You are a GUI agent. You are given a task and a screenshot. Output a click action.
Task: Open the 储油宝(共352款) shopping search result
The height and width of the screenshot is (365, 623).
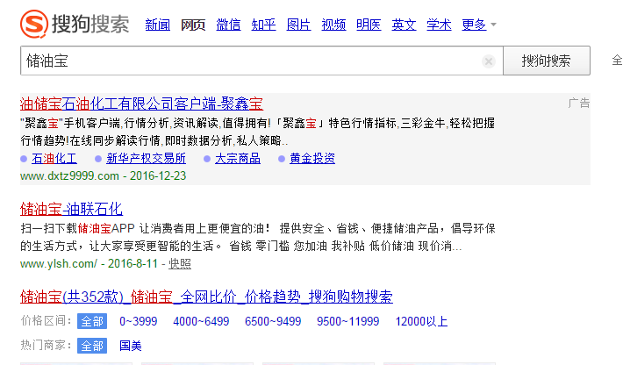(x=206, y=297)
